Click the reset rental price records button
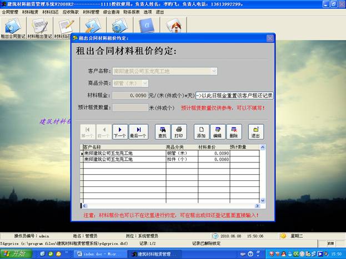The image size is (346, 259). pyautogui.click(x=234, y=95)
